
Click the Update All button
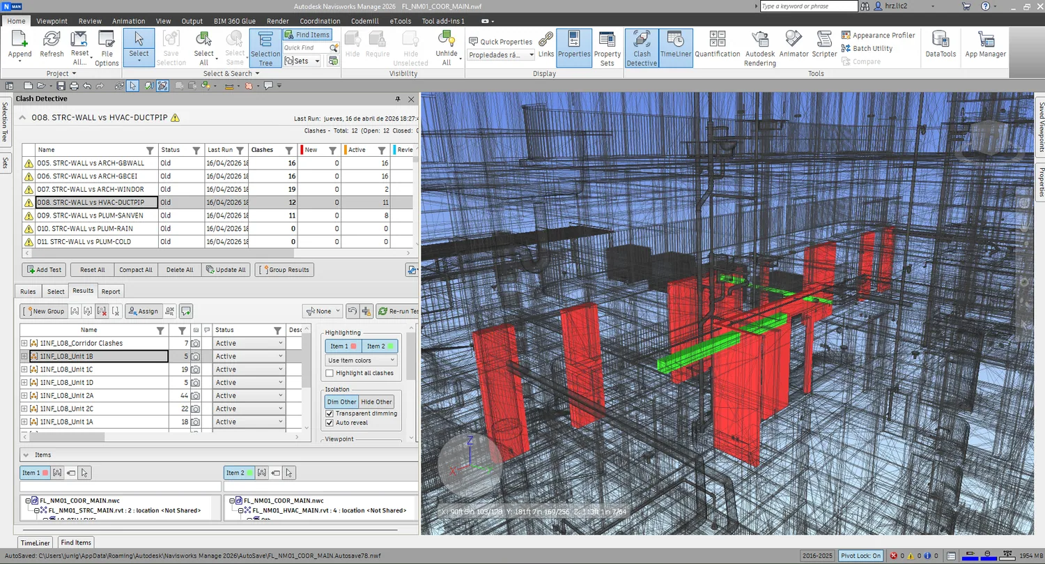coord(226,270)
